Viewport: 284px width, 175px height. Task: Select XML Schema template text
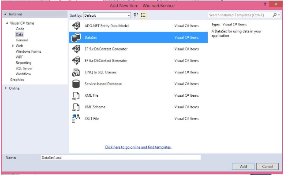point(95,107)
